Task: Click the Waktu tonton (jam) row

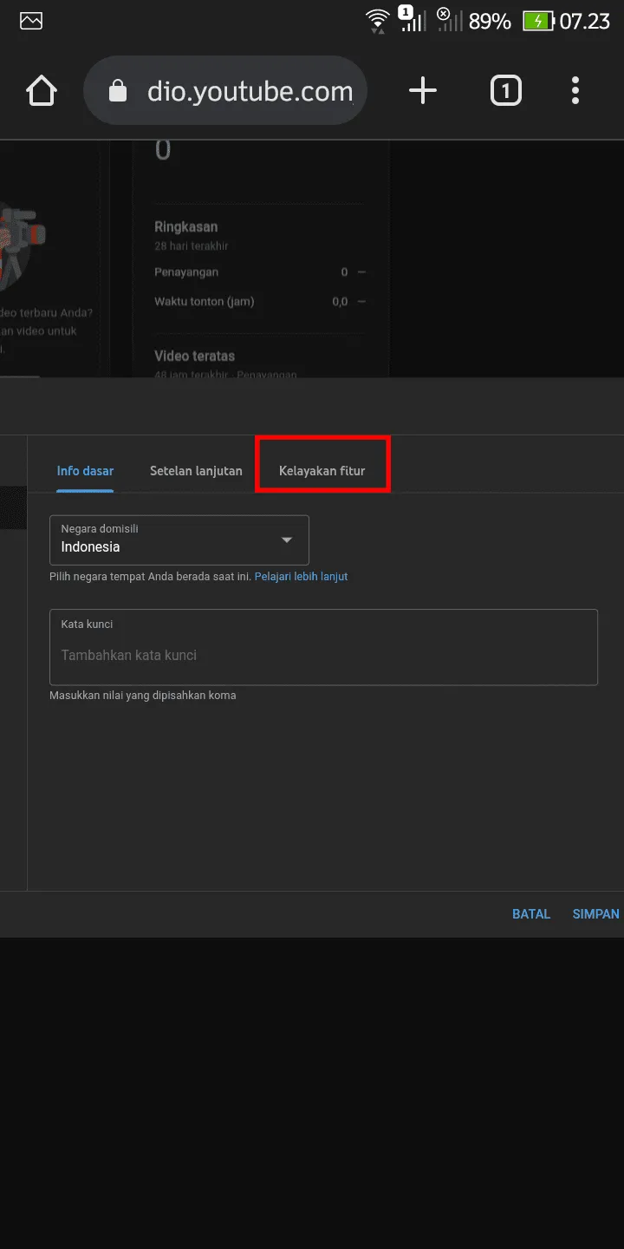Action: [260, 302]
